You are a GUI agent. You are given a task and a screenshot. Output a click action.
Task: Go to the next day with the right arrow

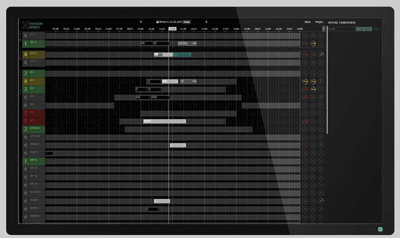point(206,22)
